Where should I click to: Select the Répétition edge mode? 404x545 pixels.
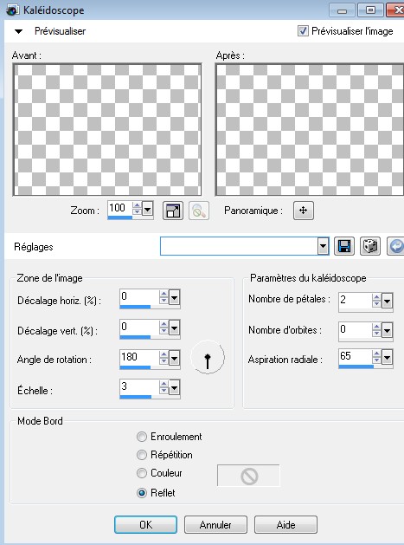(142, 455)
